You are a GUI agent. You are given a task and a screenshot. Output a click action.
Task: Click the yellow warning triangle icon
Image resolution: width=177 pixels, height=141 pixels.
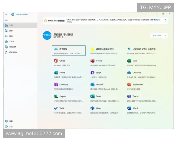point(92,49)
